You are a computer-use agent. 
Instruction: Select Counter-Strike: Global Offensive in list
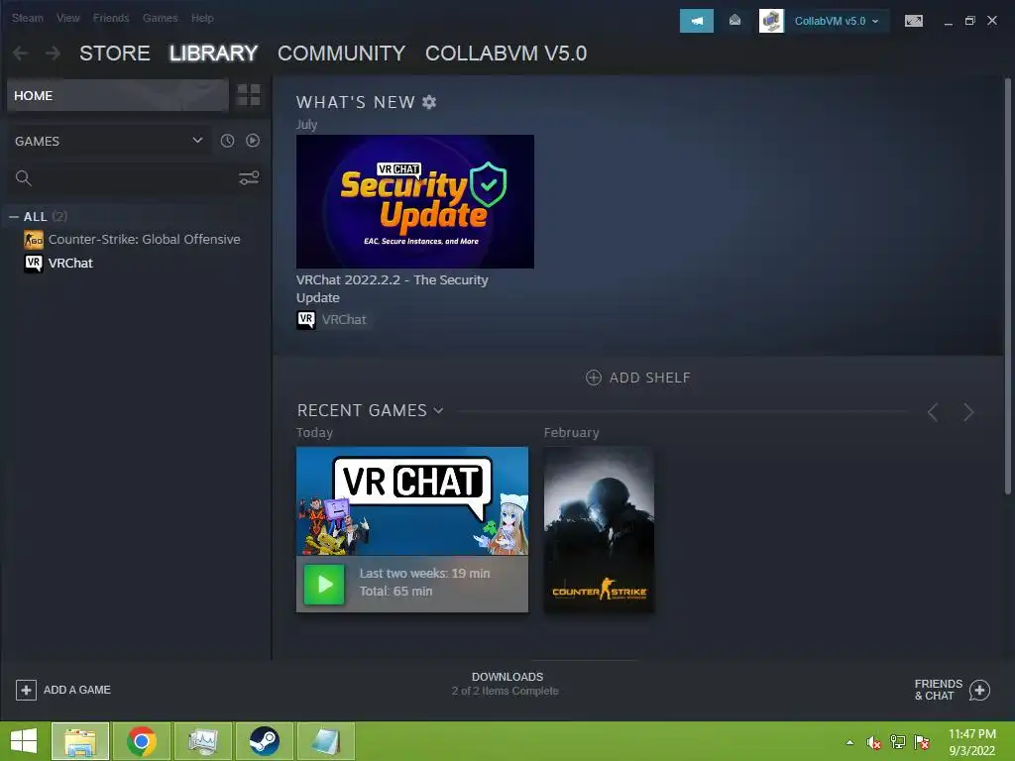click(x=132, y=240)
